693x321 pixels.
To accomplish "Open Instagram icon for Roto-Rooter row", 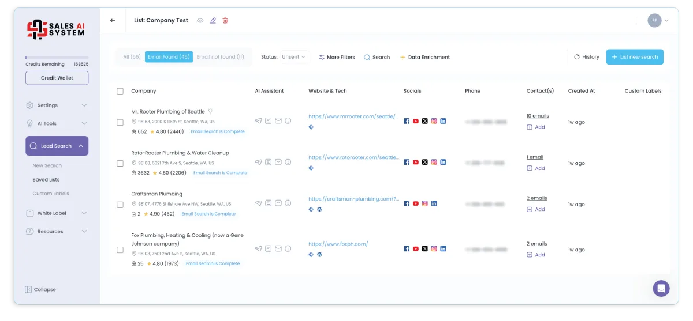I will (x=434, y=162).
